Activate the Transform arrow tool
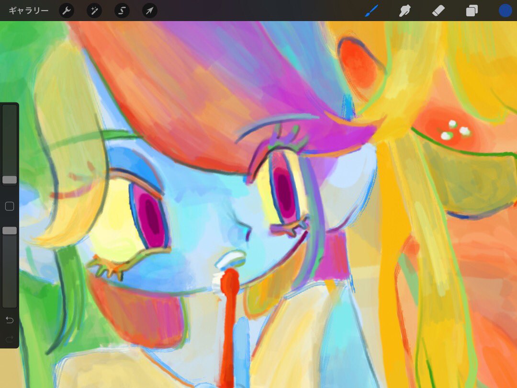 click(149, 11)
